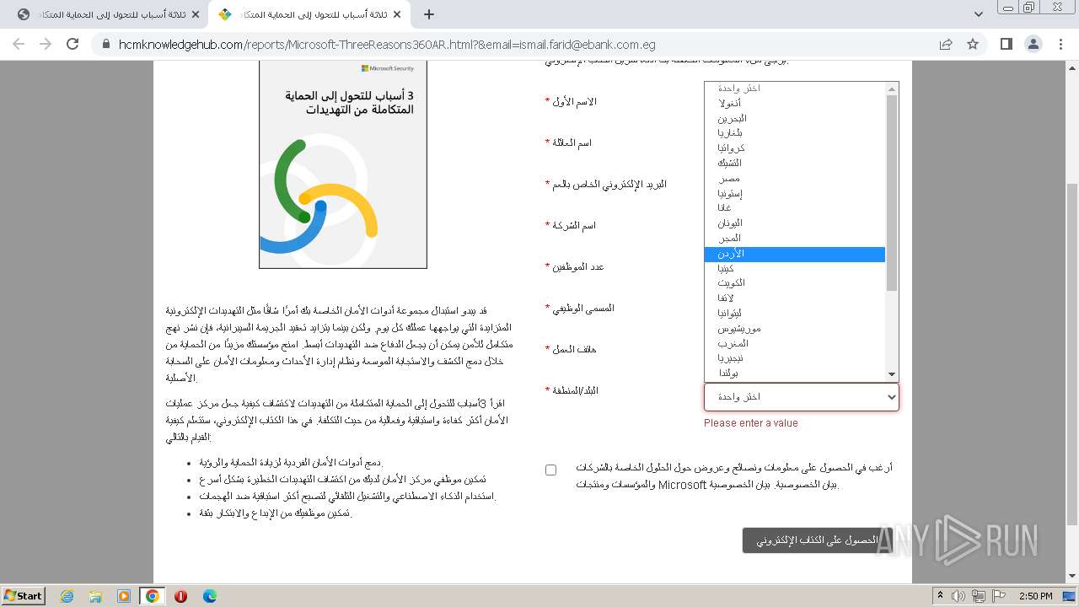Open the Chrome side panel
This screenshot has height=607, width=1079.
click(1006, 44)
